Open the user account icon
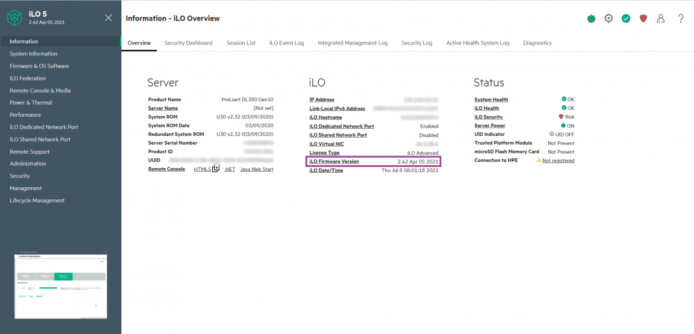 click(x=660, y=18)
